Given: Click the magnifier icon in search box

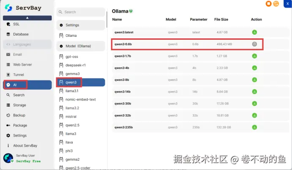Looking at the screenshot, I should (60, 12).
